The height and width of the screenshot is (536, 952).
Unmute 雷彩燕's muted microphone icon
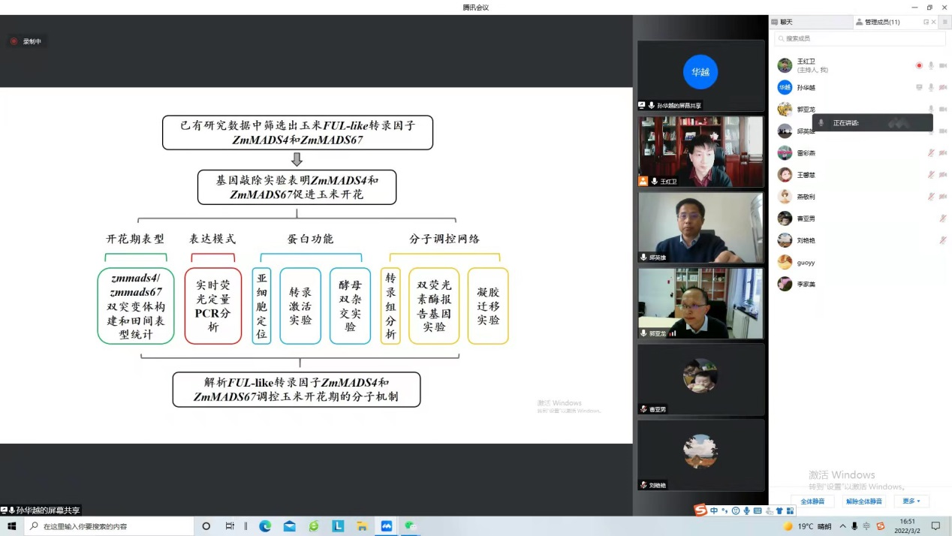click(x=931, y=153)
